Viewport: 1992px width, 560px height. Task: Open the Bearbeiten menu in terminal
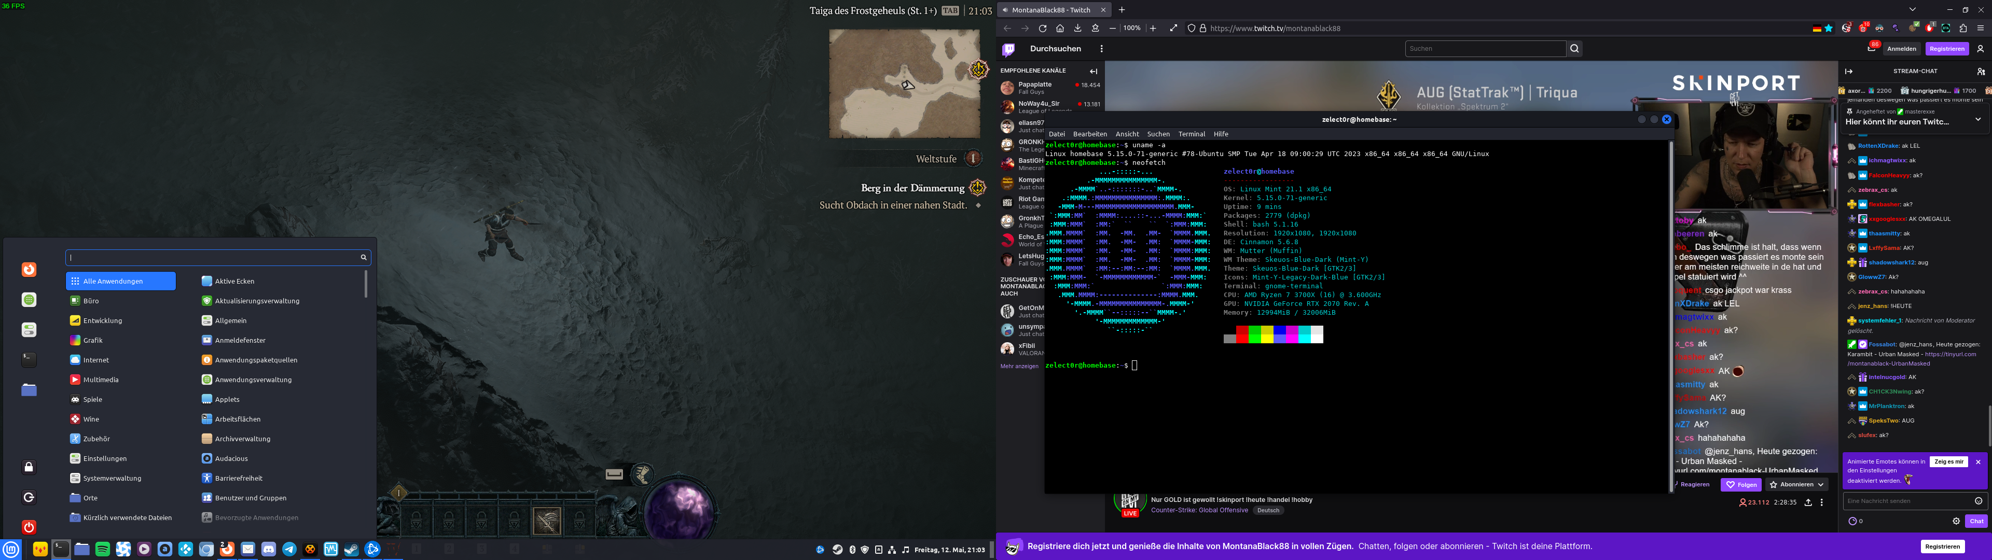(x=1089, y=134)
